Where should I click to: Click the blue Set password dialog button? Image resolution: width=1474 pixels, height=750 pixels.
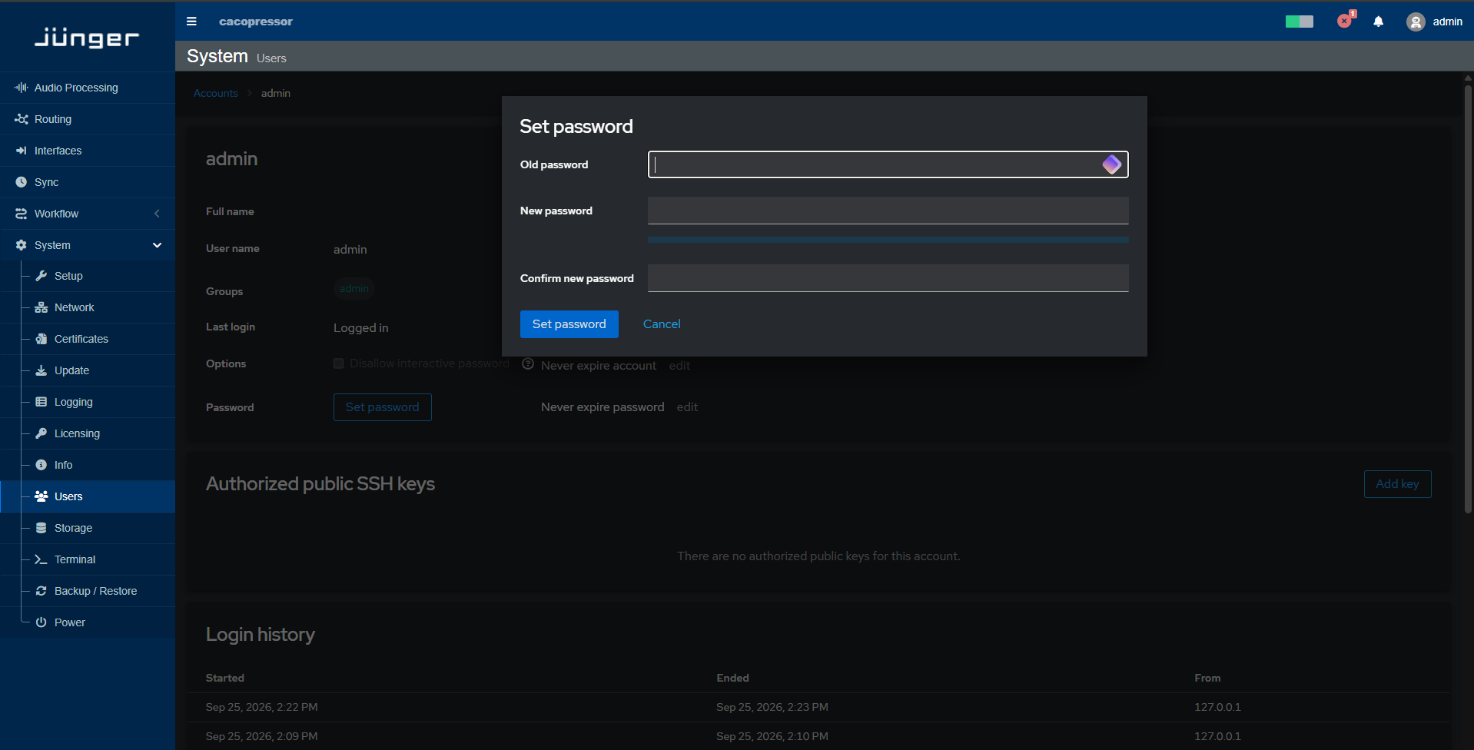tap(569, 324)
